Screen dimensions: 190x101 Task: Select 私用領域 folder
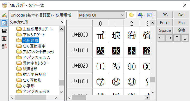(x=28, y=40)
